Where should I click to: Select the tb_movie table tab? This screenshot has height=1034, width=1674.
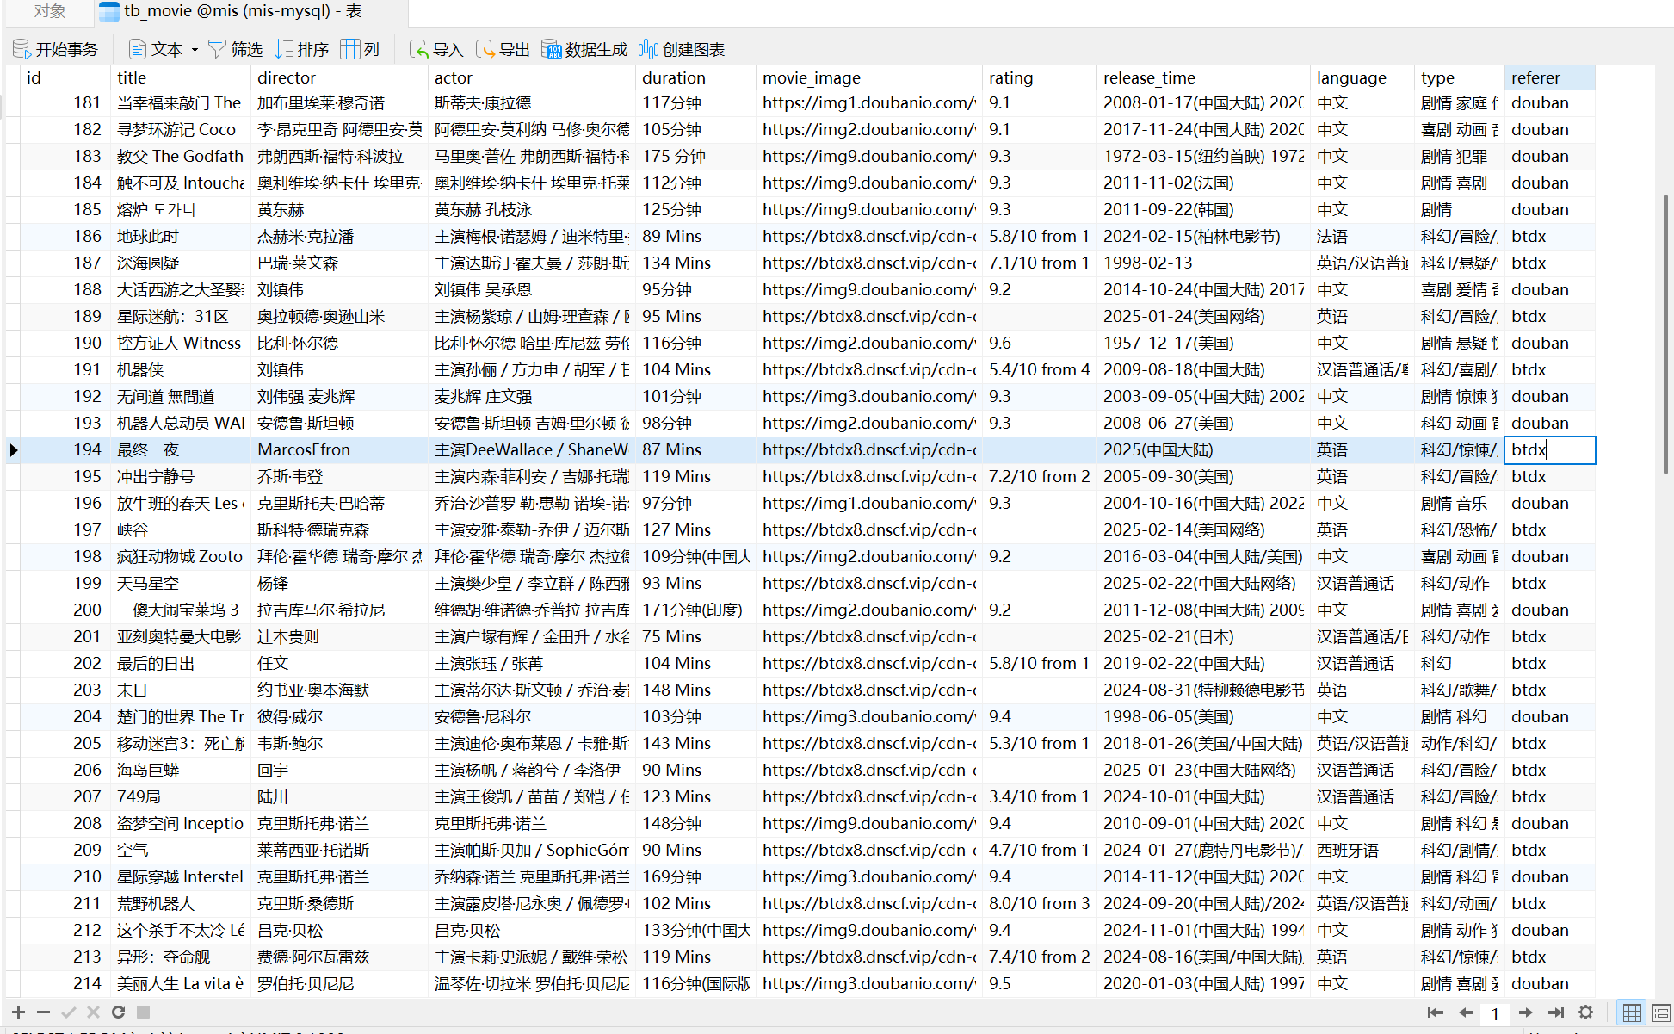[x=231, y=11]
